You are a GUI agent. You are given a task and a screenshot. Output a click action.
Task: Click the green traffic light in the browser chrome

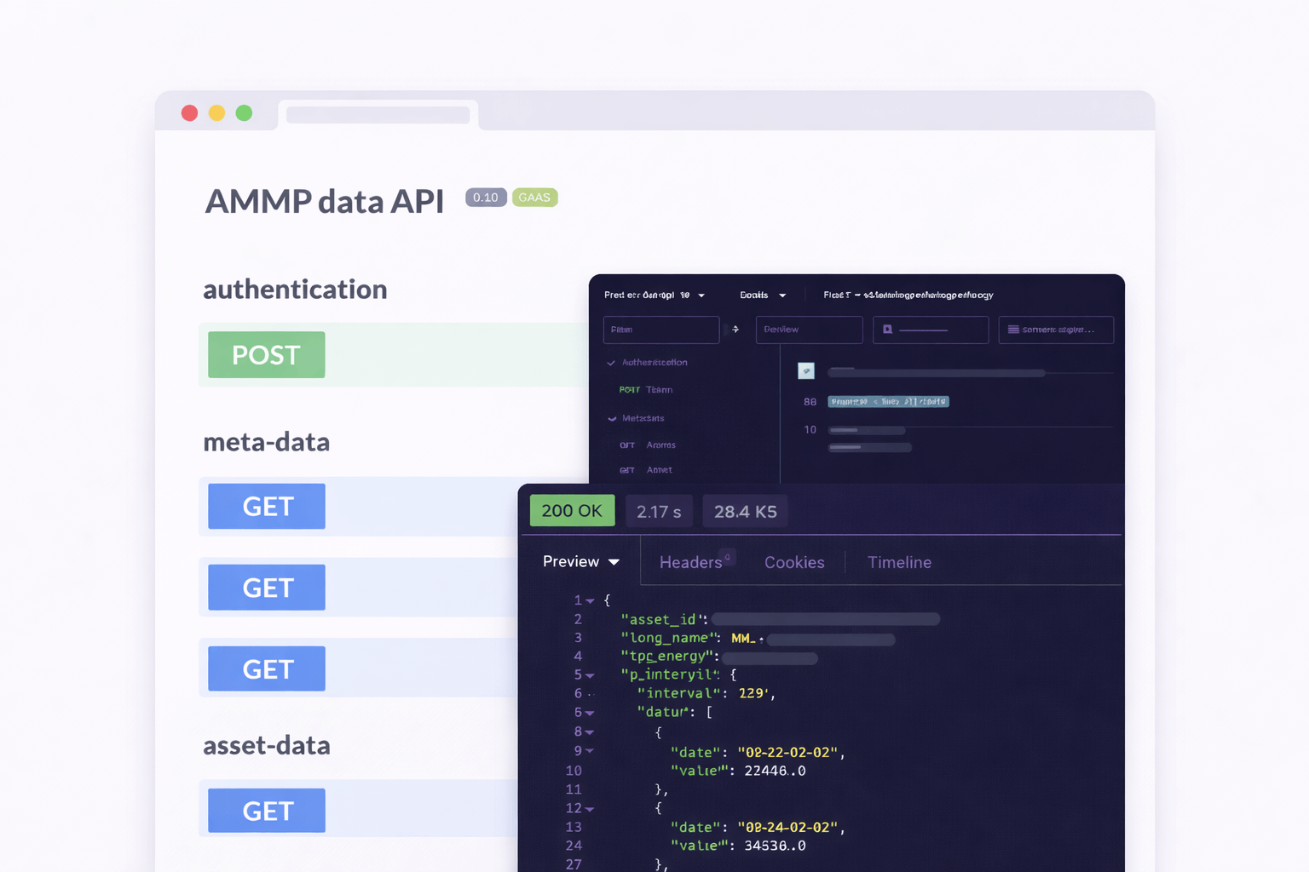pos(244,112)
